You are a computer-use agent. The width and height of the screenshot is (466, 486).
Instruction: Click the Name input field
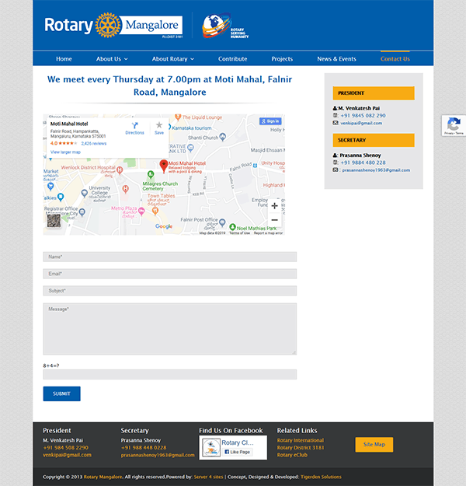click(169, 257)
